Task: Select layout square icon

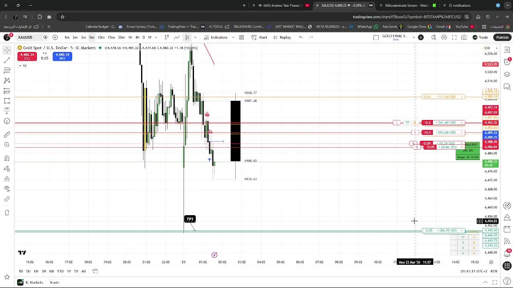Action: [376, 37]
